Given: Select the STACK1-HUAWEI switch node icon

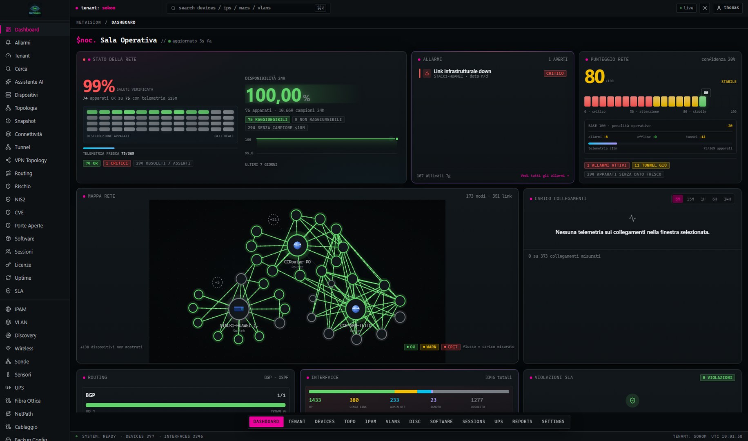Looking at the screenshot, I should (239, 309).
